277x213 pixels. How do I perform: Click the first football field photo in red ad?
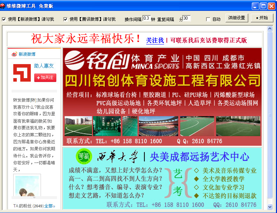[x=78, y=126]
